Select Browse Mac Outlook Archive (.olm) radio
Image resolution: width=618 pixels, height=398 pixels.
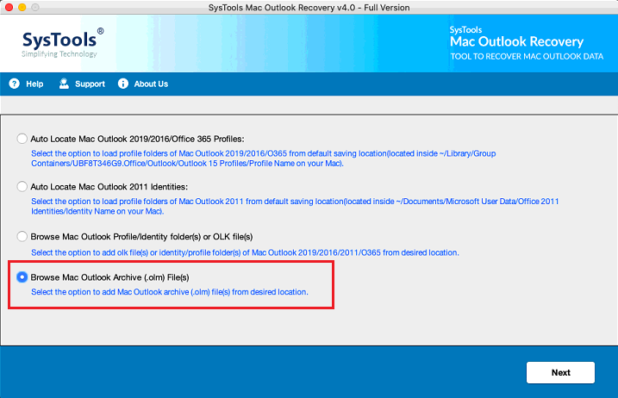tap(22, 277)
